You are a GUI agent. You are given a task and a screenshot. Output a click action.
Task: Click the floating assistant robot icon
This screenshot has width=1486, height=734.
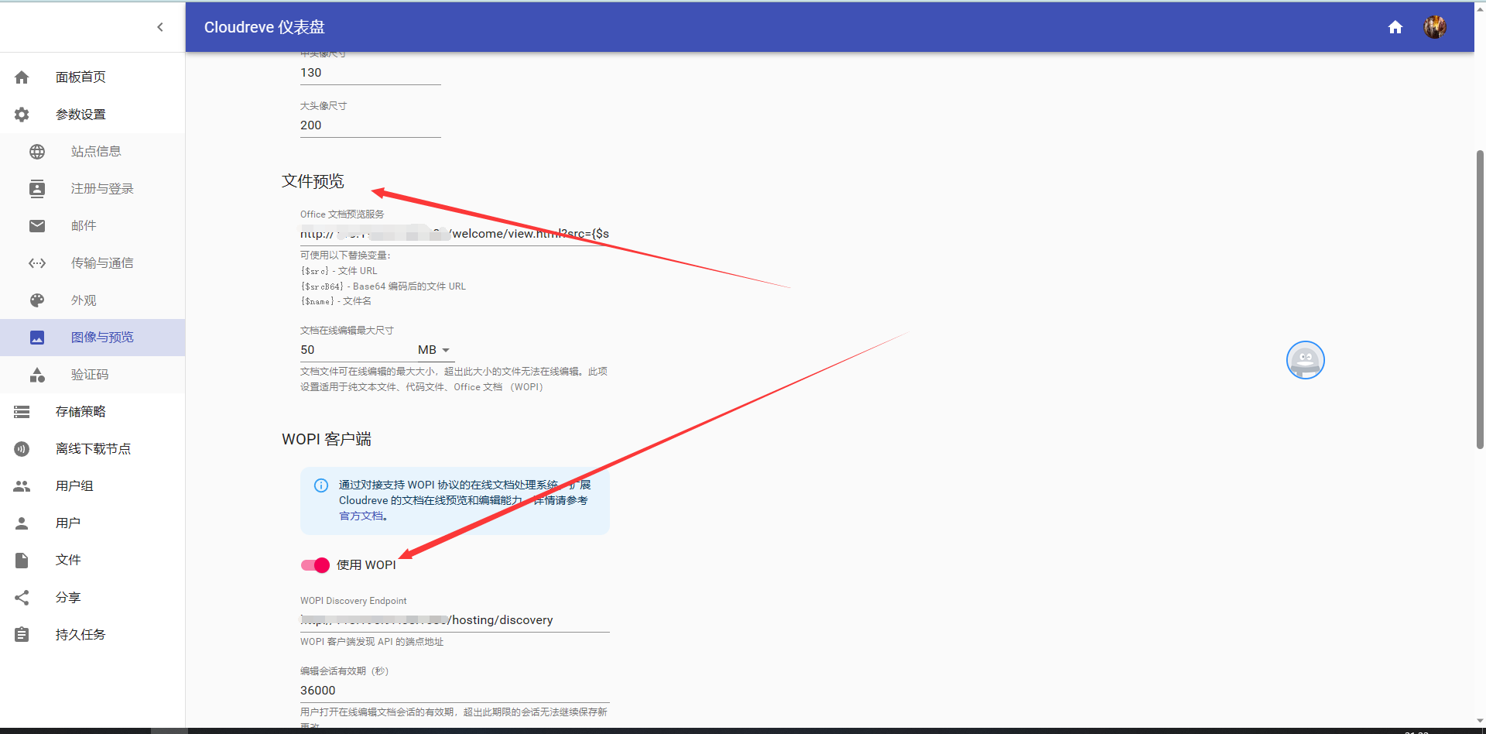click(1305, 360)
